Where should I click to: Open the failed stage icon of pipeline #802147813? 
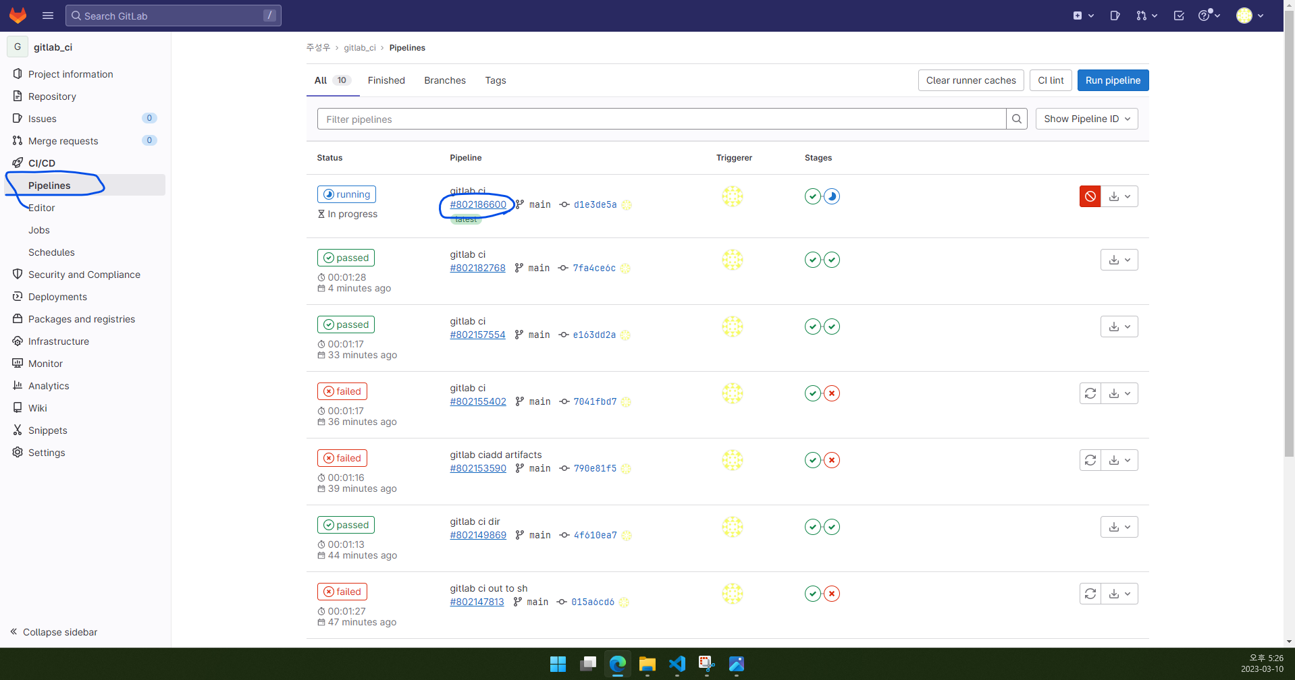tap(832, 594)
